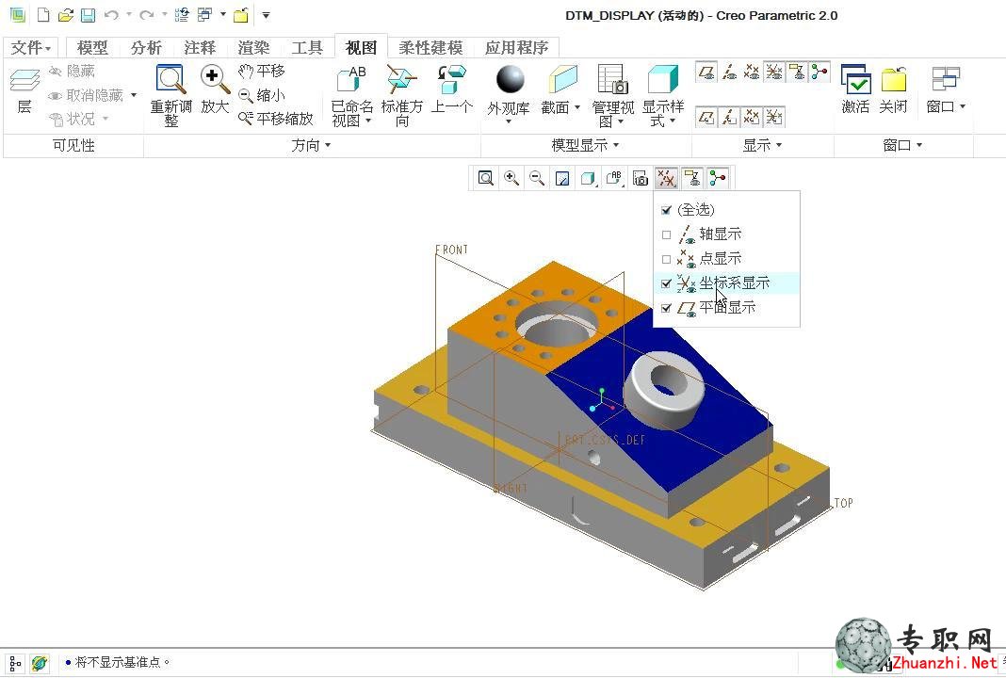Click the switch windows icon in quick access toolbar
1006x678 pixels.
pyautogui.click(x=204, y=15)
